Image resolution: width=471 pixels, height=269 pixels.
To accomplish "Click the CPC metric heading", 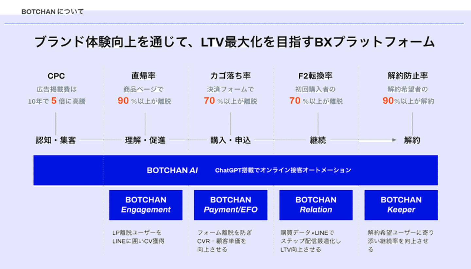I will point(56,76).
